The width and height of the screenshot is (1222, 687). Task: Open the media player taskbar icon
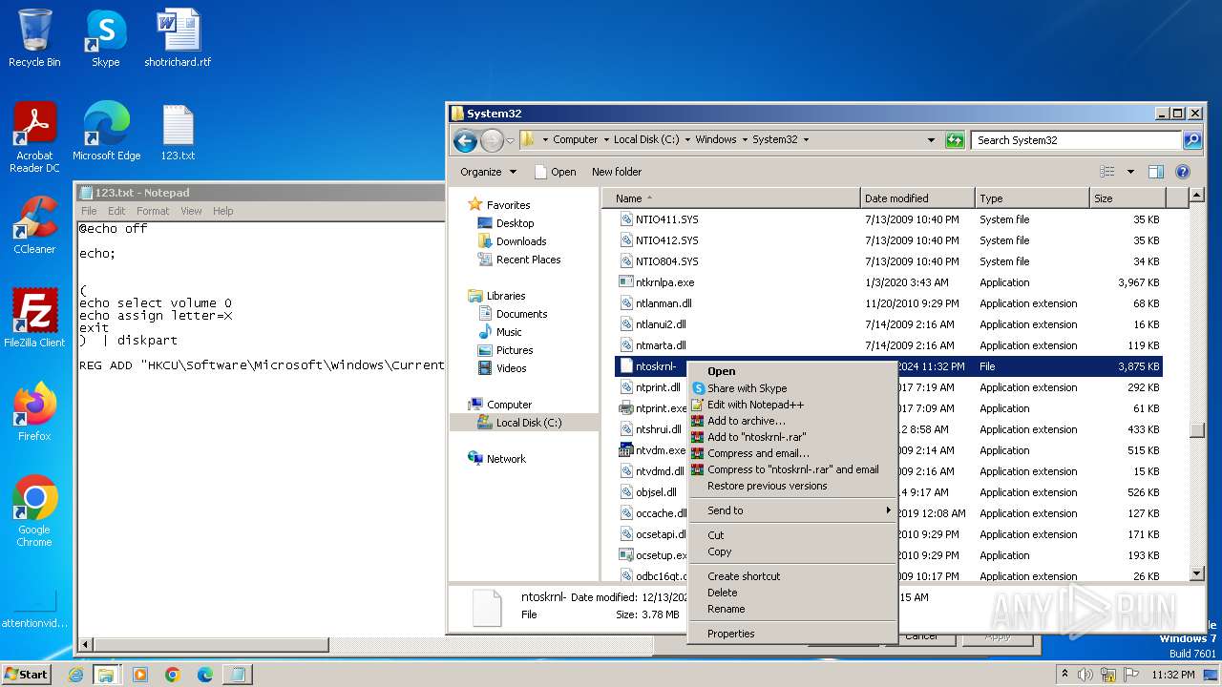[139, 675]
